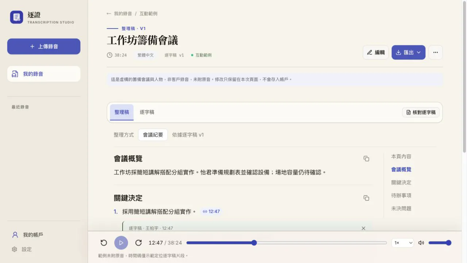Click the 互動範例 status badge
This screenshot has width=467, height=263.
[x=201, y=55]
